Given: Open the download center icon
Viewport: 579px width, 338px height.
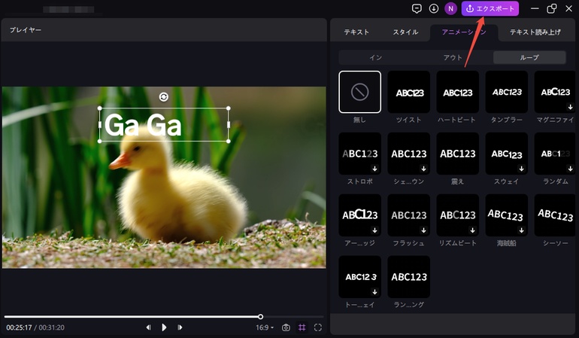Looking at the screenshot, I should tap(434, 8).
